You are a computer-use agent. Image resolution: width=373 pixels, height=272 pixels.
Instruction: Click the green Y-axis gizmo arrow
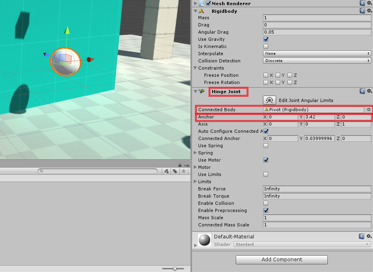coord(67,30)
